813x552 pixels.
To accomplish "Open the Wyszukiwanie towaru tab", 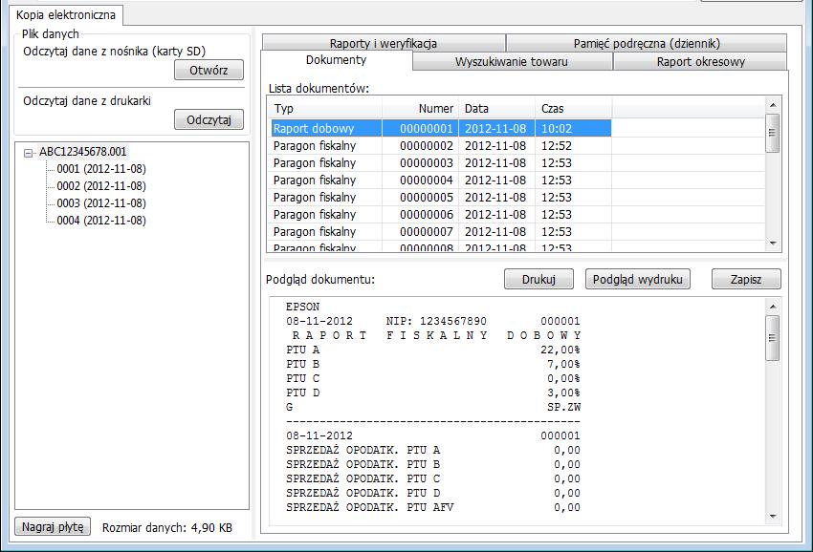I will tap(512, 62).
